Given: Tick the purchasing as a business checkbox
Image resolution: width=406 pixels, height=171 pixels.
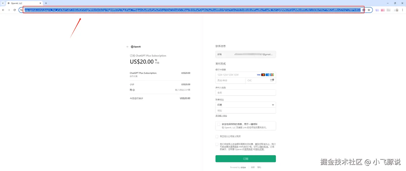Looking at the screenshot, I should [217, 136].
